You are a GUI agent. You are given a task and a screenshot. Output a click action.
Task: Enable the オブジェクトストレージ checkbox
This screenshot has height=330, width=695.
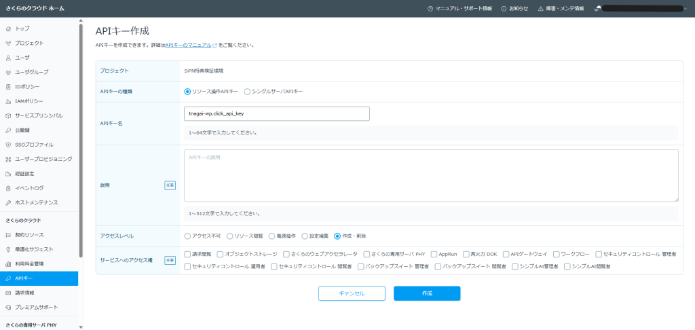[x=220, y=254]
